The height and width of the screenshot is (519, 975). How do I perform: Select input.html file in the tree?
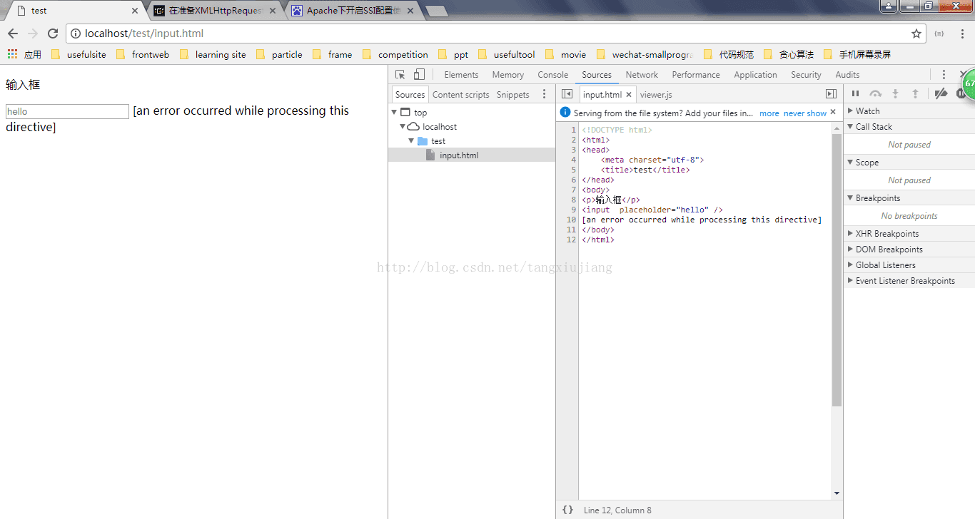click(x=472, y=155)
